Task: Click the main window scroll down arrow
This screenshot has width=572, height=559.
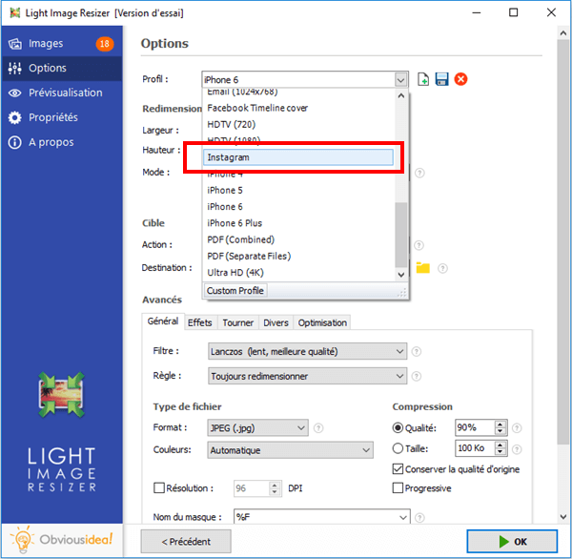Action: point(563,517)
